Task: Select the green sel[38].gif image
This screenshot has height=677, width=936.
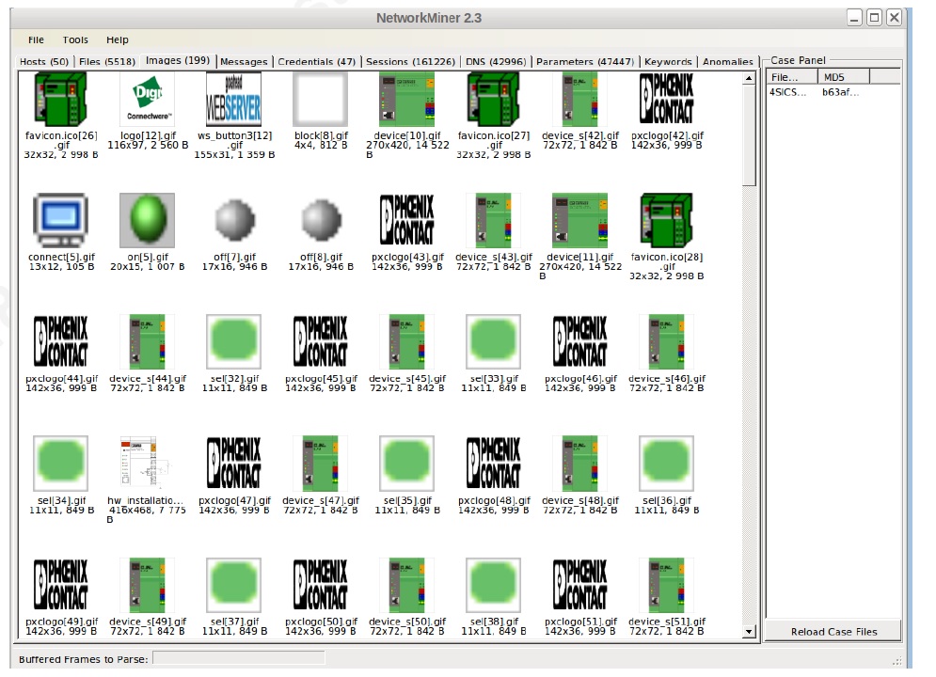Action: (x=494, y=585)
